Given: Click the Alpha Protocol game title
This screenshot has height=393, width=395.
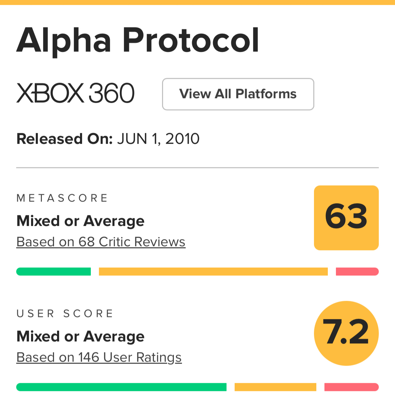Looking at the screenshot, I should click(x=138, y=41).
